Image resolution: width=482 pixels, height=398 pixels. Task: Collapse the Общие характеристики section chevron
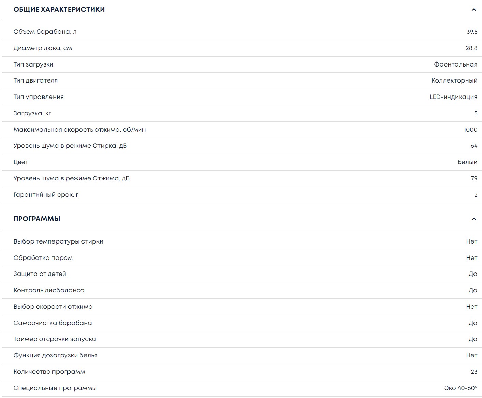(x=473, y=10)
